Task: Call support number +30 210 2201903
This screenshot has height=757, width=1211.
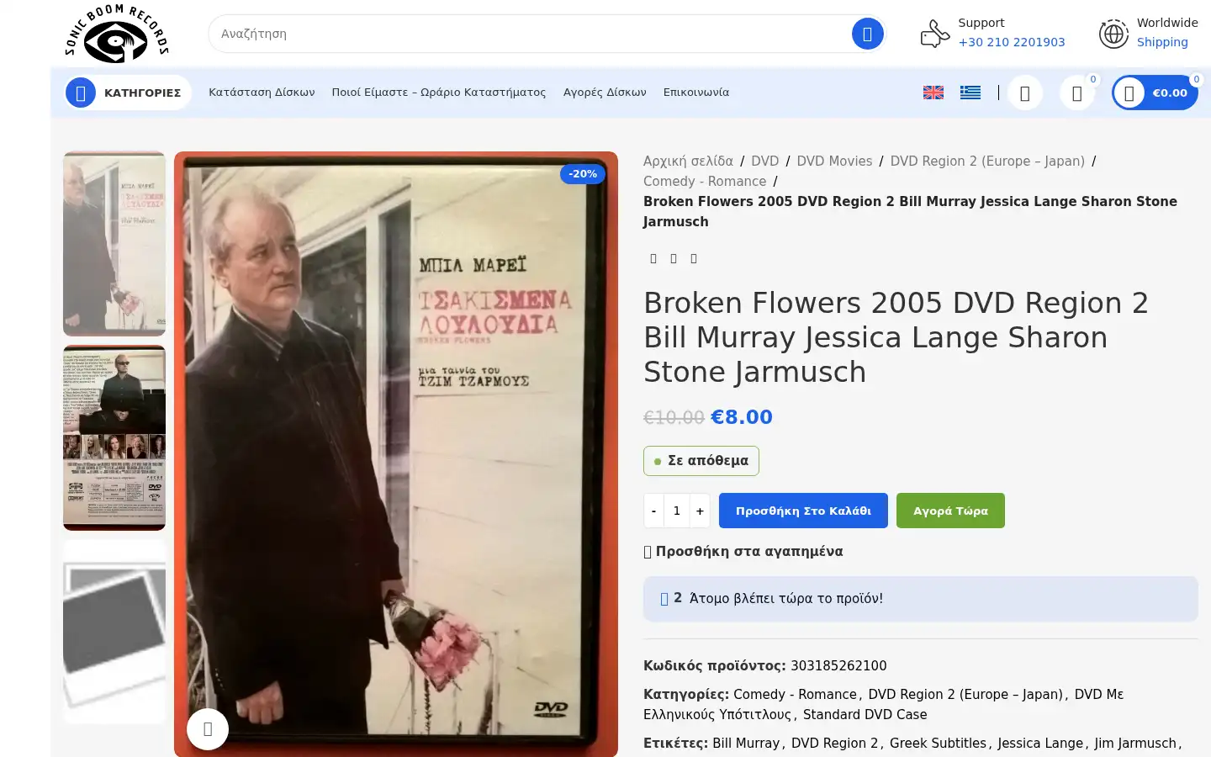Action: pos(1012,42)
